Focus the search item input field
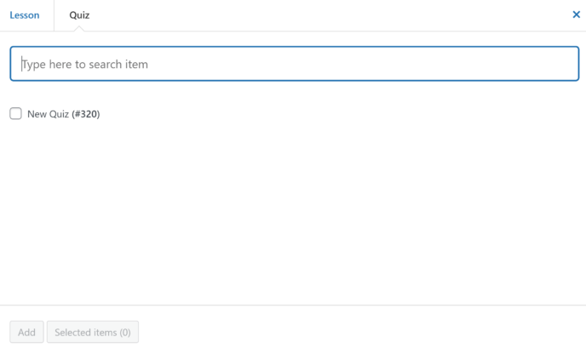This screenshot has height=354, width=586. tap(295, 64)
